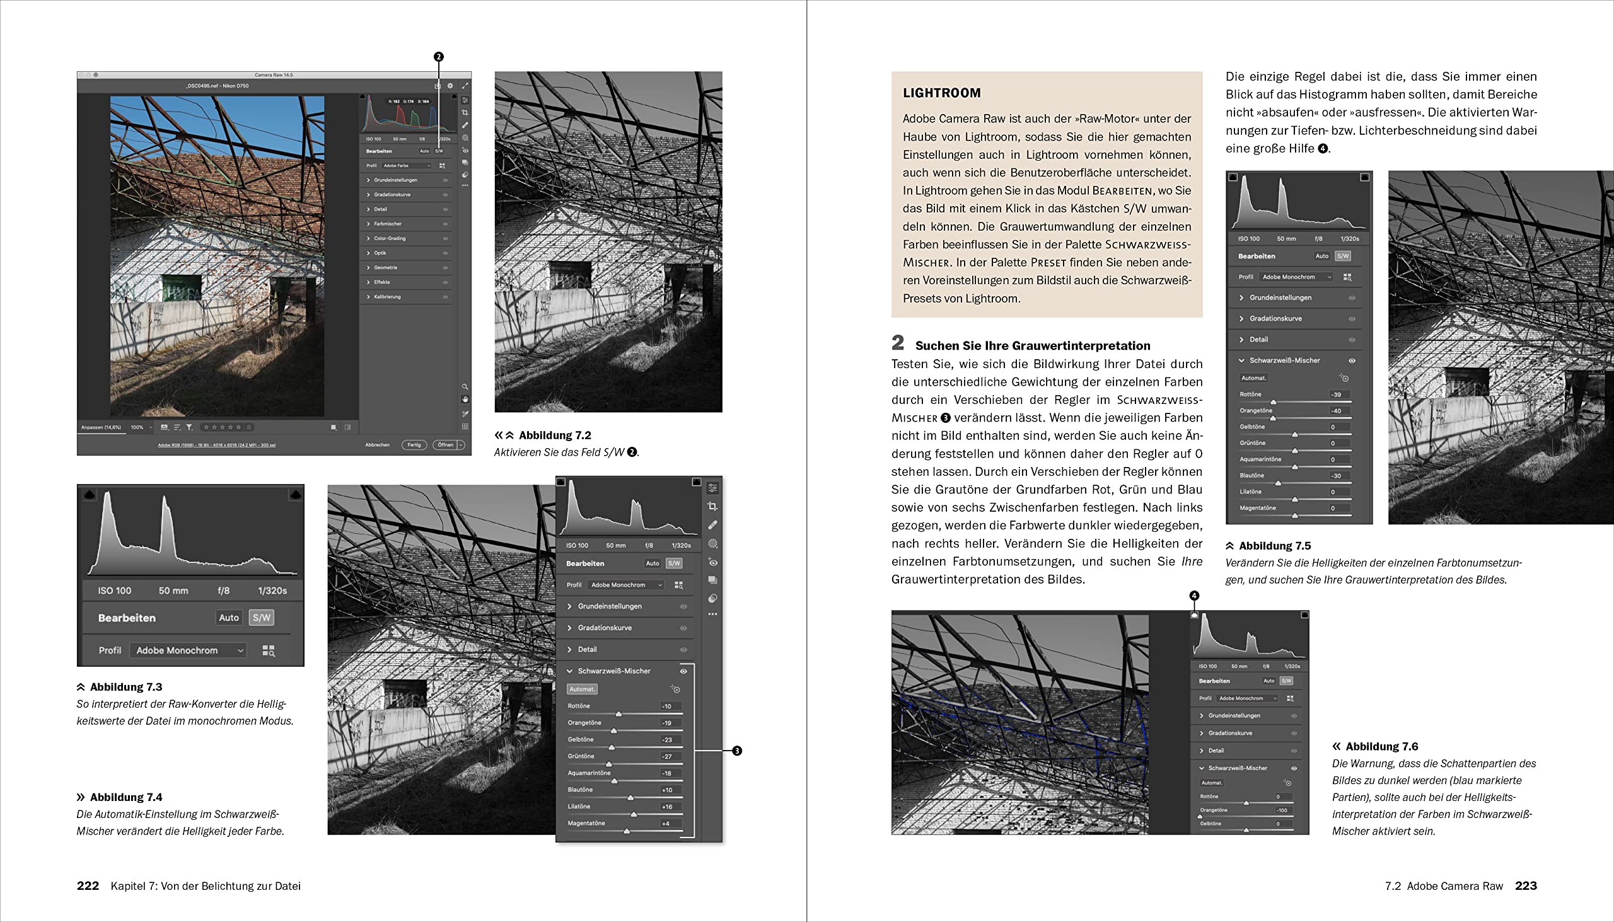Open Adobe Monochrom dropdown in Abbildung 7.3

click(x=188, y=650)
